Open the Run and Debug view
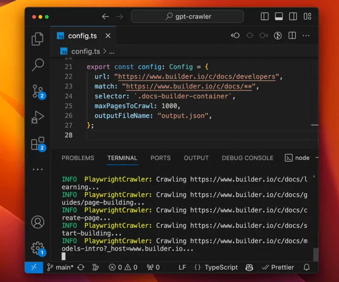Image resolution: width=339 pixels, height=282 pixels. pyautogui.click(x=38, y=117)
